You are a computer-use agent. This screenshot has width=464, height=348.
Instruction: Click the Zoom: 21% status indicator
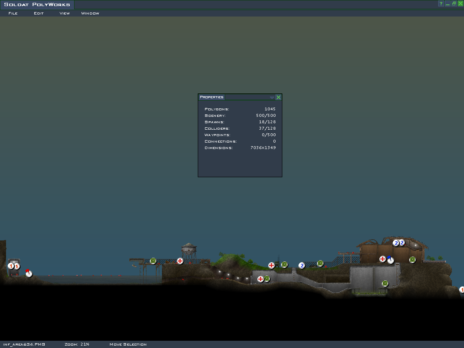point(77,344)
